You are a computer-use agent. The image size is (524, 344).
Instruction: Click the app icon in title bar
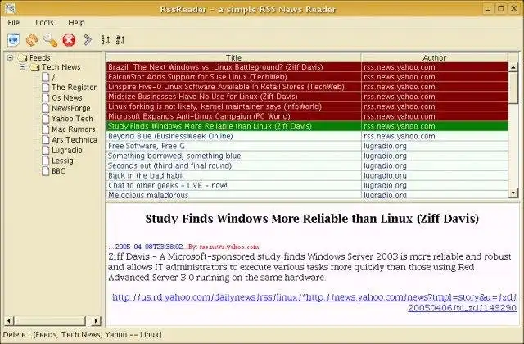point(10,8)
